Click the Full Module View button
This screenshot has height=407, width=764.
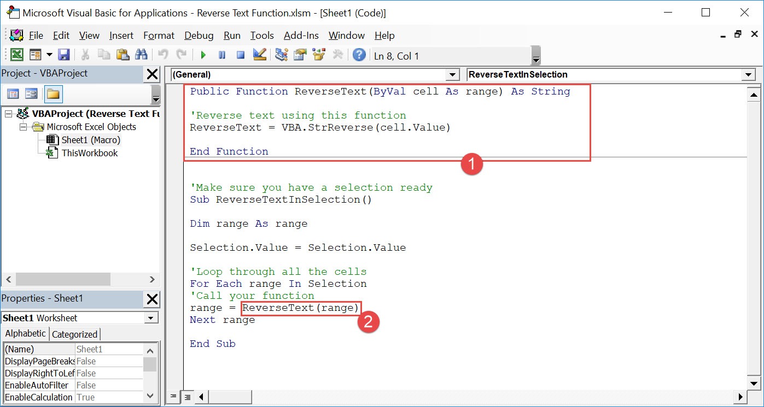187,397
